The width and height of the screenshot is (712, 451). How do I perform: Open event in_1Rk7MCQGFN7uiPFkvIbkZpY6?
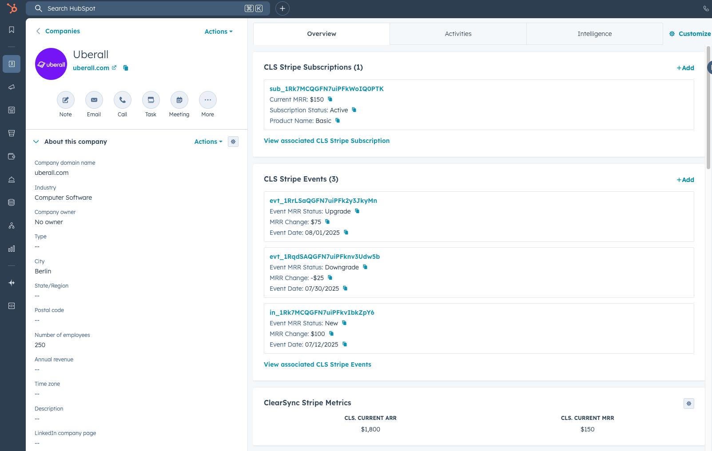click(x=322, y=313)
